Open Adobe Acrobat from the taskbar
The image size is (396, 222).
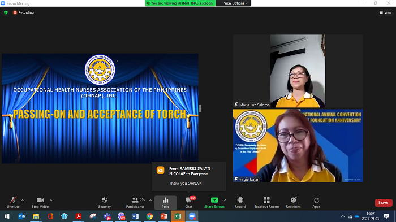coord(79,216)
